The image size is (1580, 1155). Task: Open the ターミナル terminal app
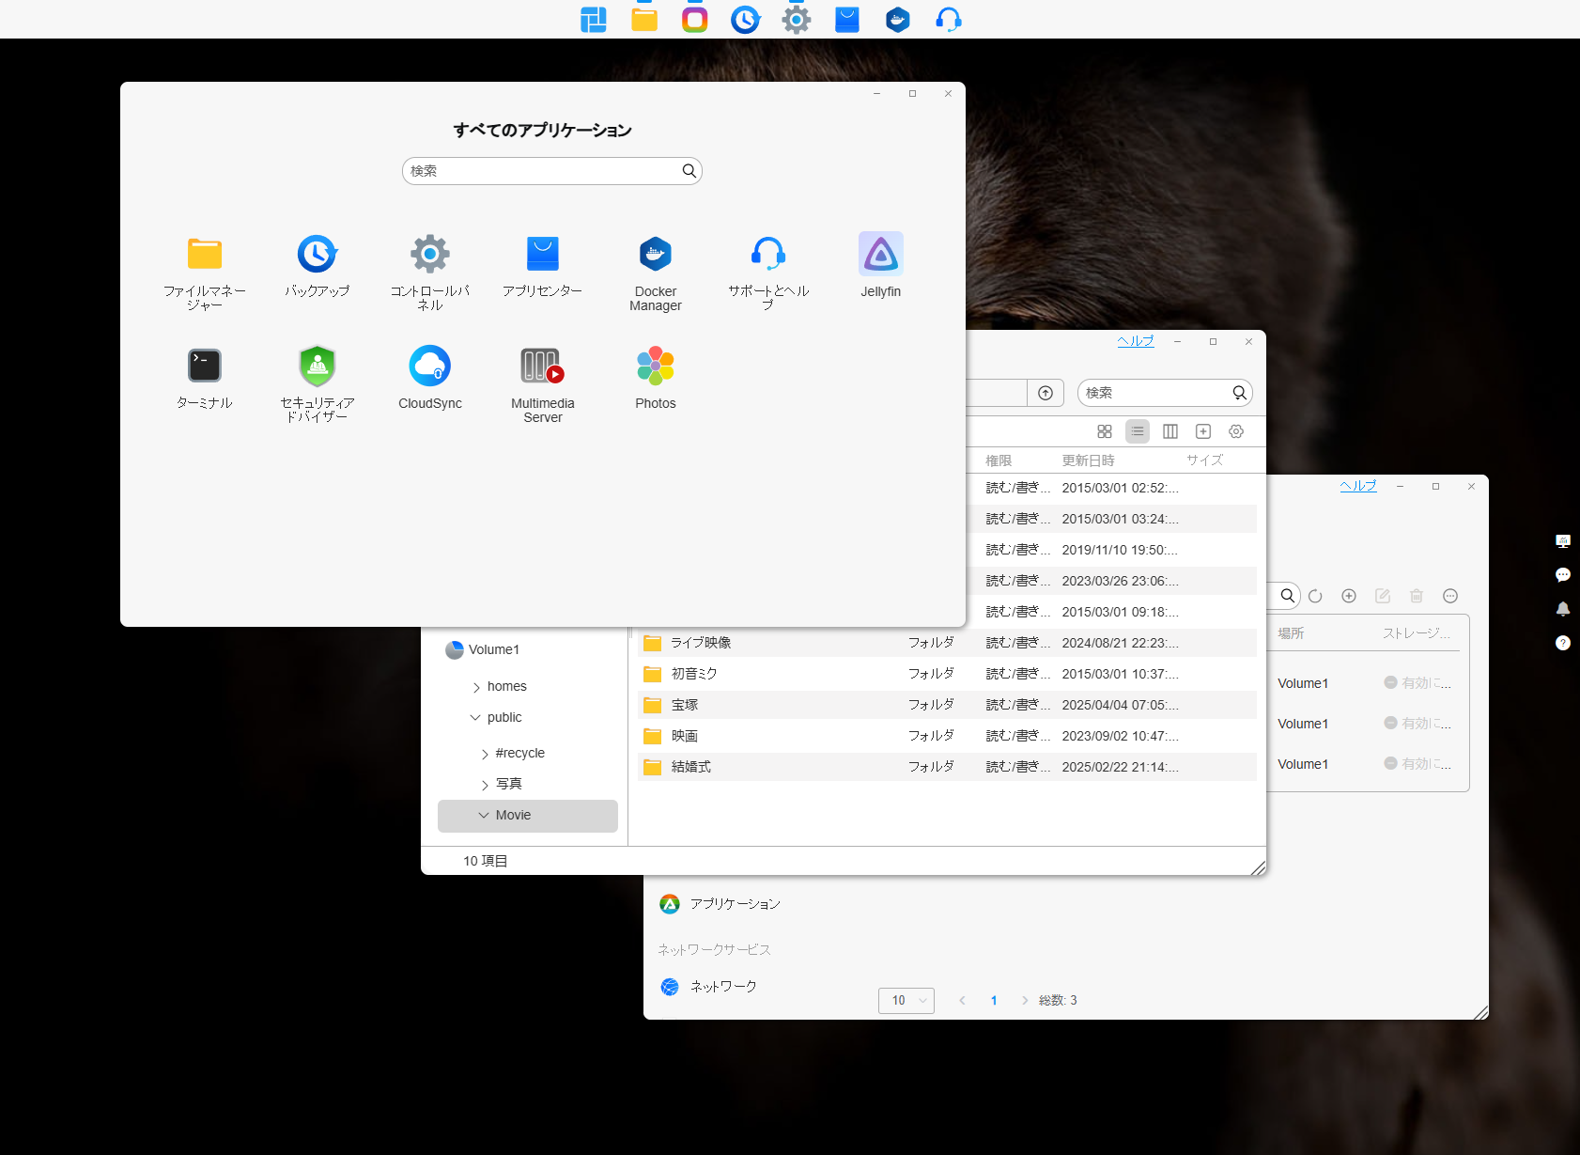point(204,367)
